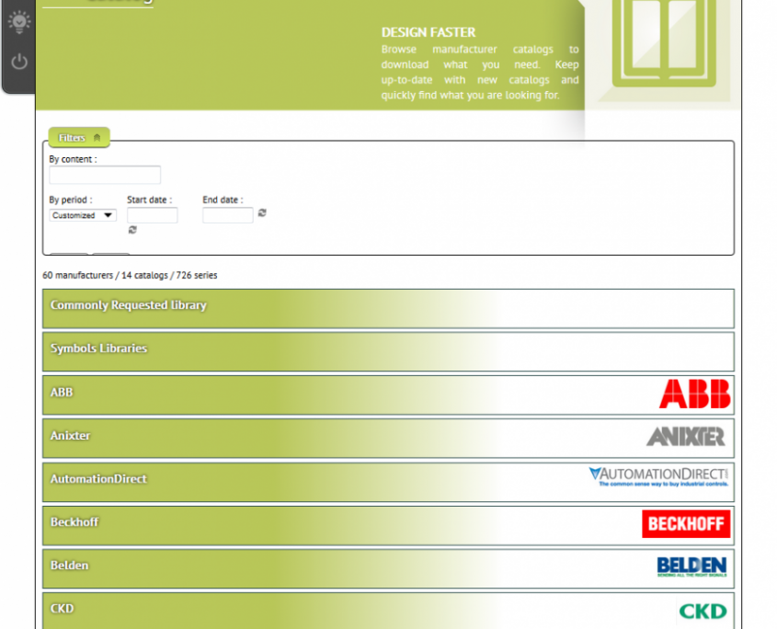The width and height of the screenshot is (777, 629).
Task: Click the red Beckhoff logo
Action: coord(686,524)
